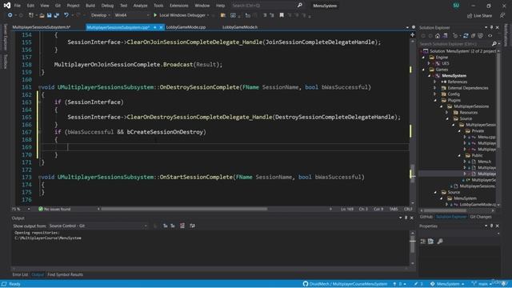Collapse the OnStartSessionComplete function fold
This screenshot has height=288, width=512.
tap(39, 177)
